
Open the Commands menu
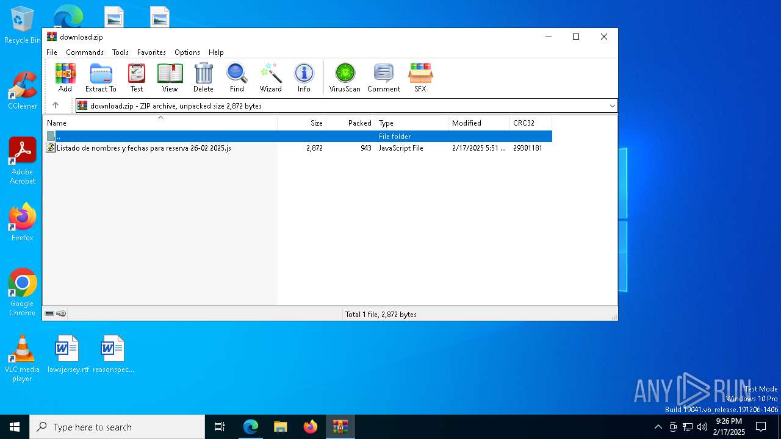(85, 52)
